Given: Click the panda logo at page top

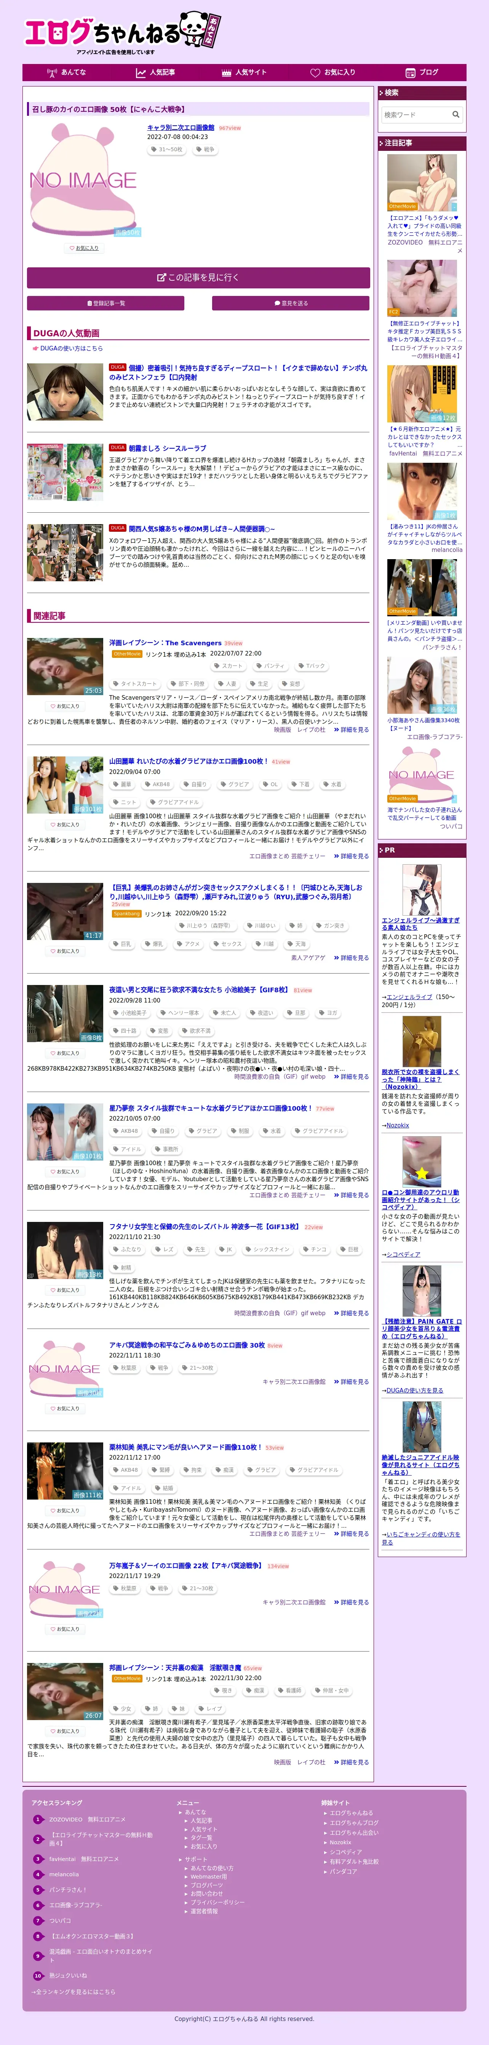Looking at the screenshot, I should pyautogui.click(x=199, y=29).
